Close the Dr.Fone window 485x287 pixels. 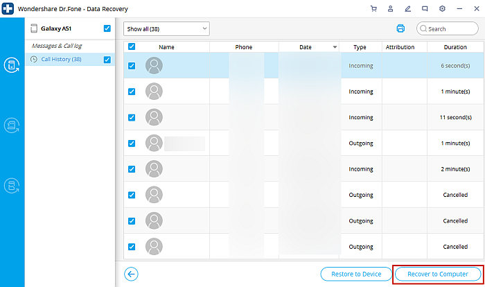coord(477,9)
